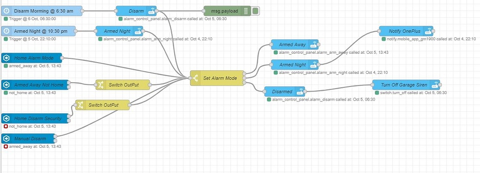Click status text 'Trigger @ 5 Oct, 22:10:00'
The width and height of the screenshot is (480, 173).
[x=32, y=39]
